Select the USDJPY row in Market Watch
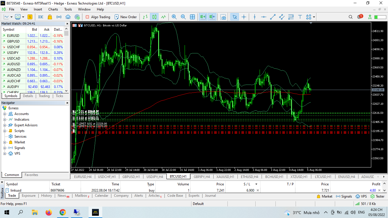Screen dimensions: 388x218 click(33, 53)
